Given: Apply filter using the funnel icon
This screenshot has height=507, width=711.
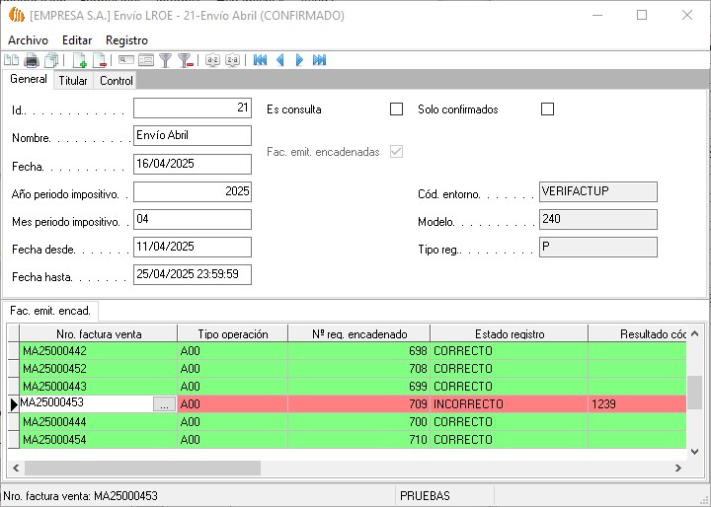Looking at the screenshot, I should pos(166,60).
